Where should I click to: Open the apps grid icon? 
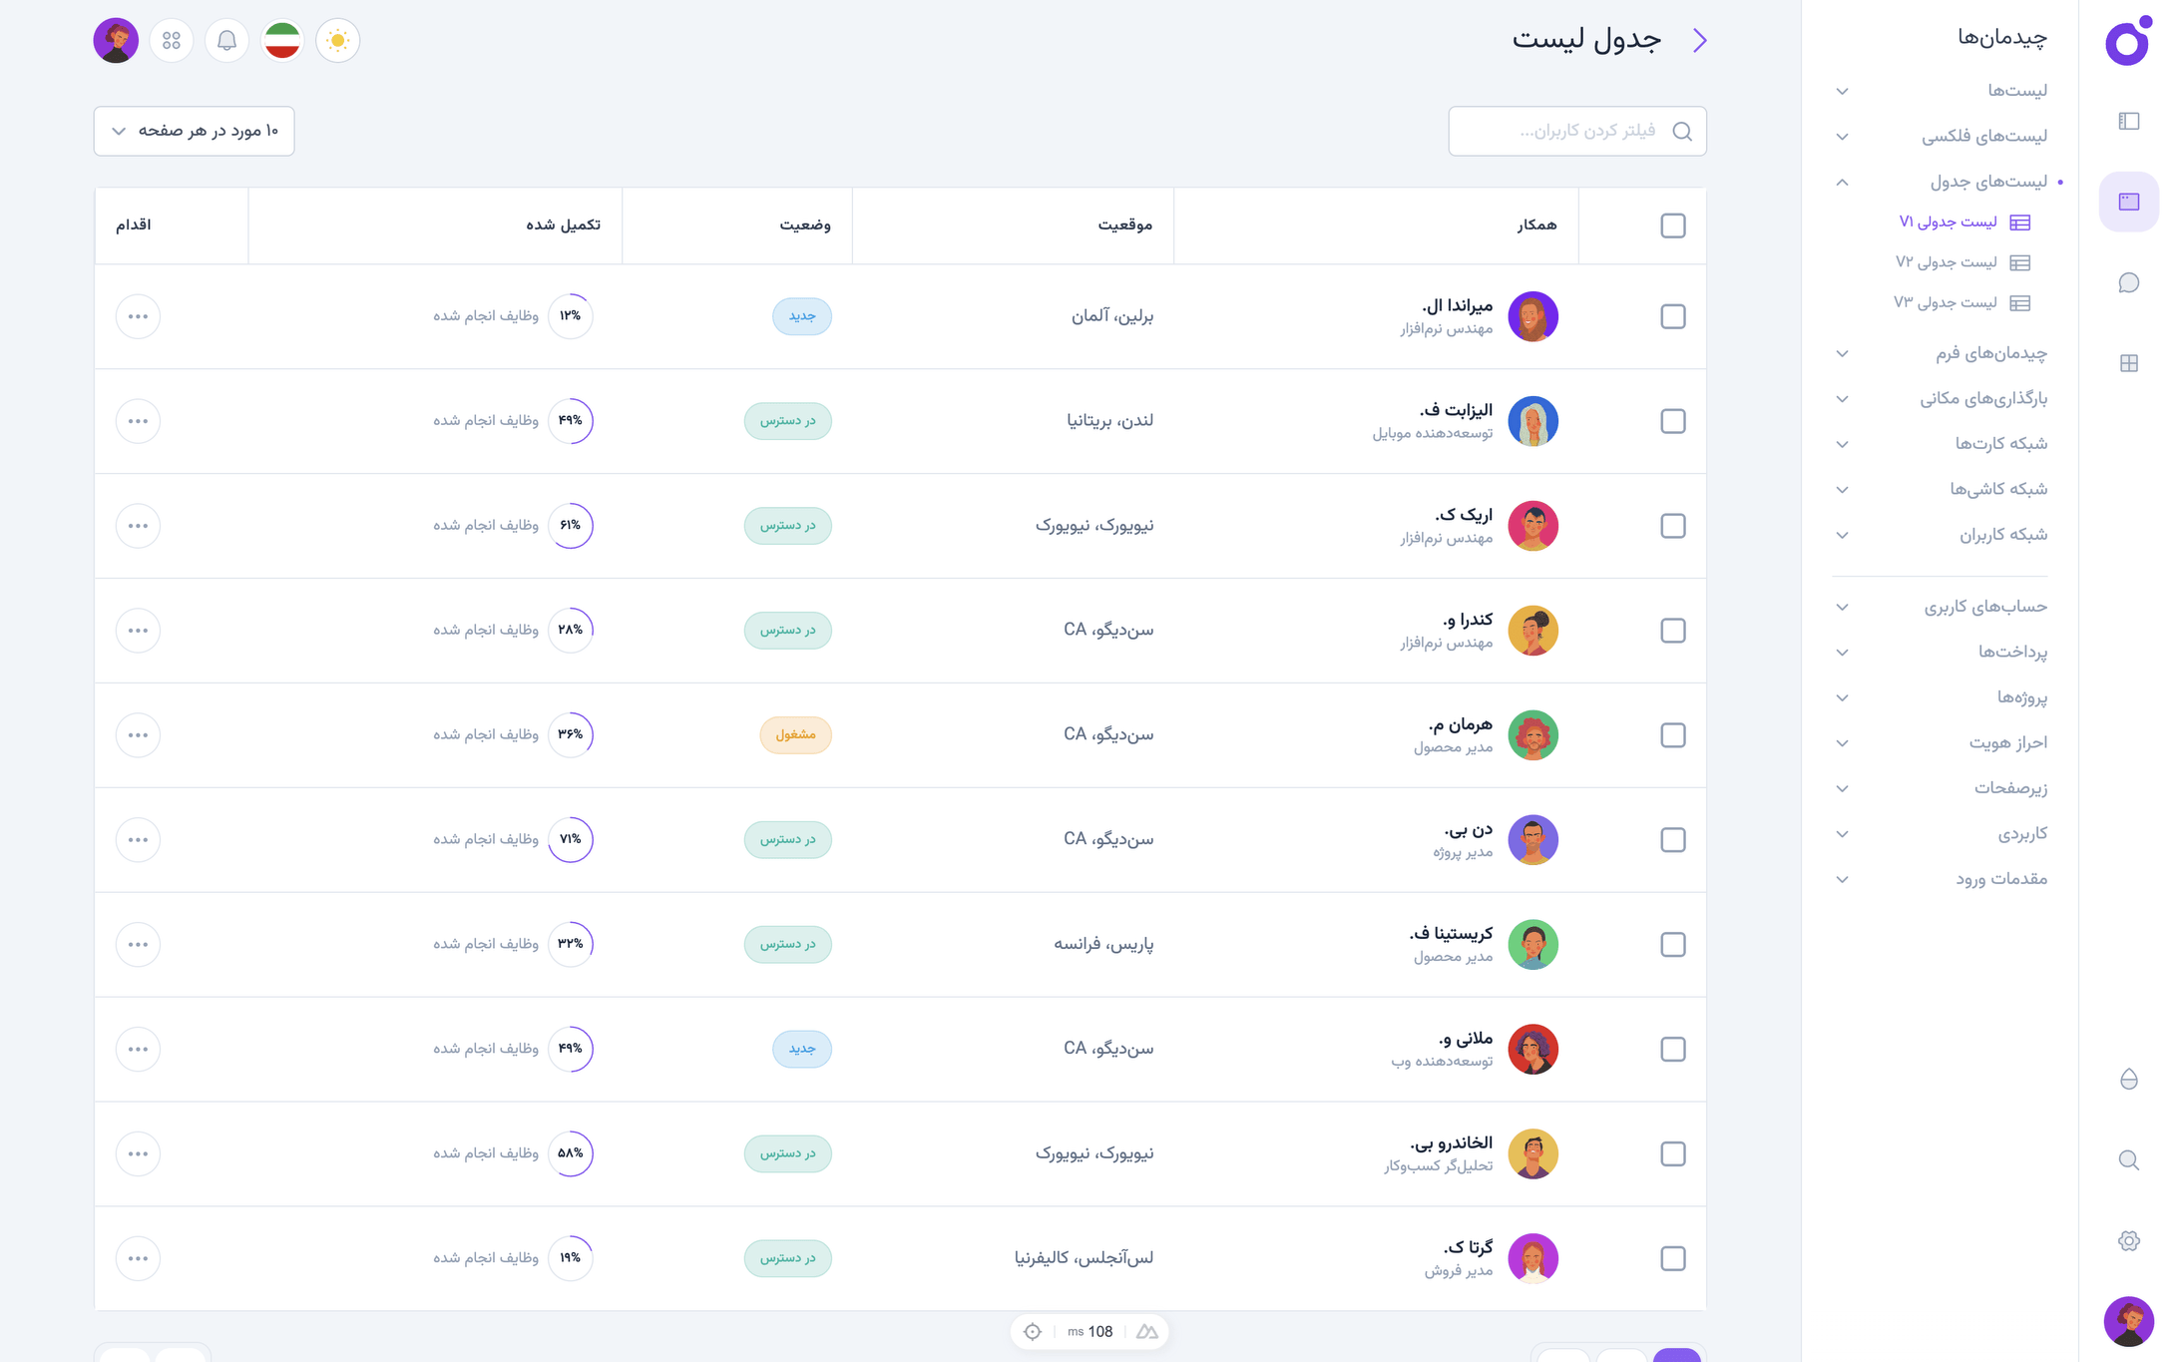pos(172,41)
